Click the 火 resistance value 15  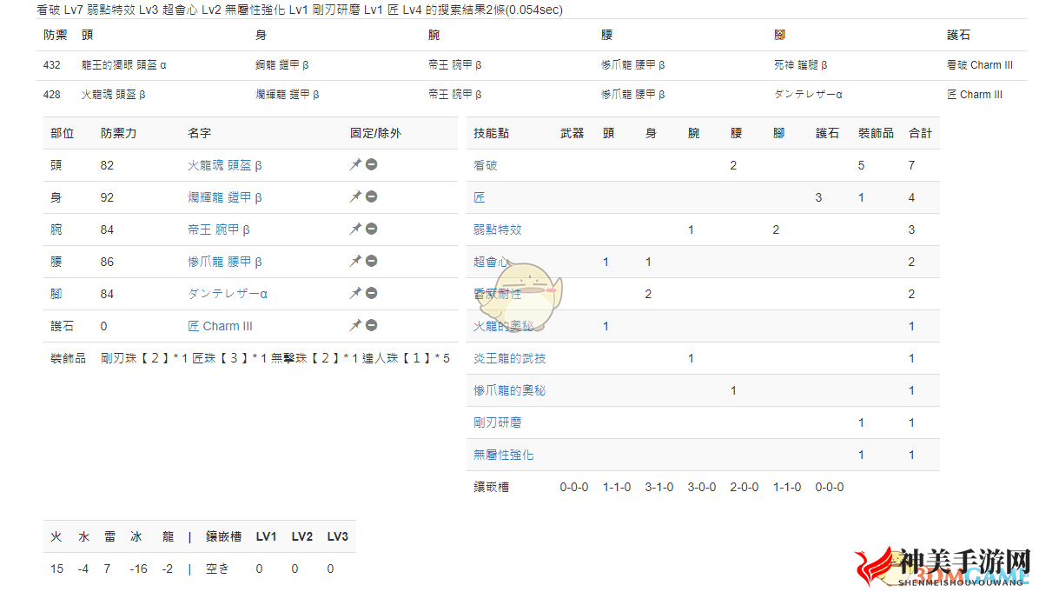point(57,569)
